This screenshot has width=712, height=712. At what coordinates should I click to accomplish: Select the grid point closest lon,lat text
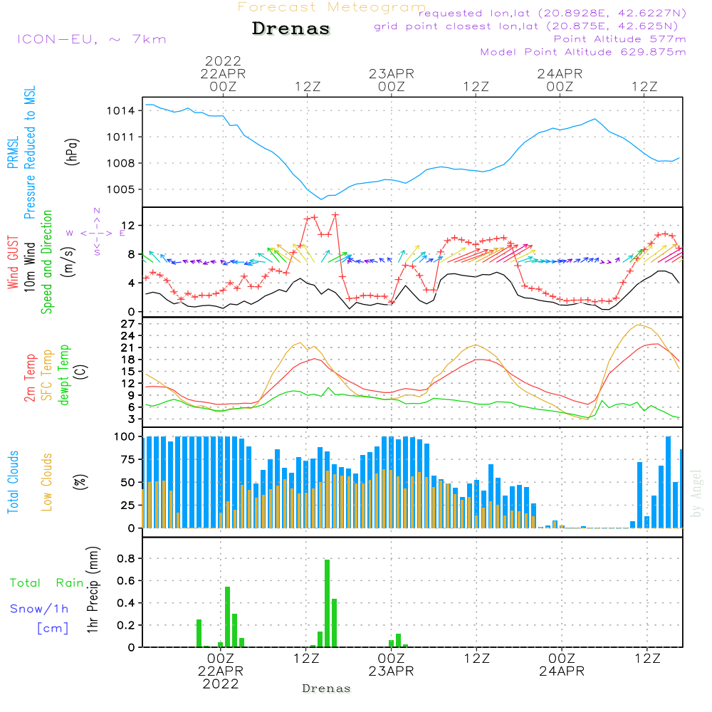(x=526, y=26)
